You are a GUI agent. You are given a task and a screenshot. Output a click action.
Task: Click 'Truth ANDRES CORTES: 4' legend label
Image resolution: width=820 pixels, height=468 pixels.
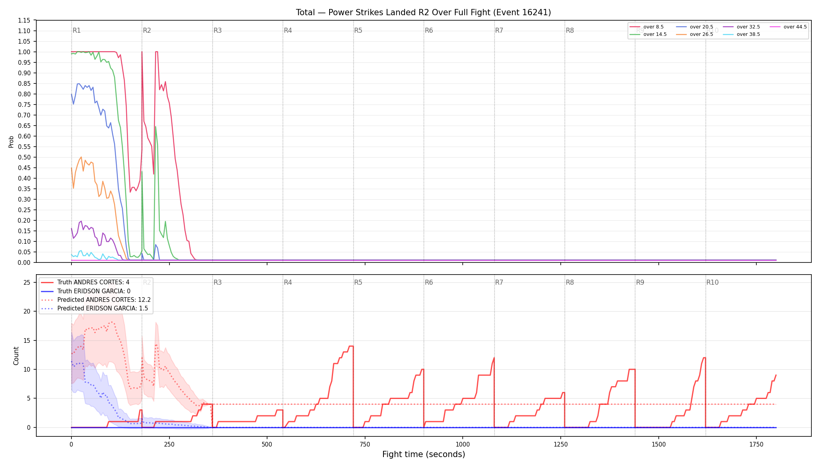(x=93, y=282)
